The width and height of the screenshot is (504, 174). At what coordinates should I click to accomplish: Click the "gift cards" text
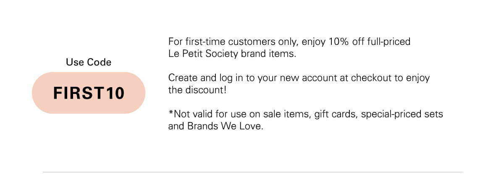tap(335, 114)
